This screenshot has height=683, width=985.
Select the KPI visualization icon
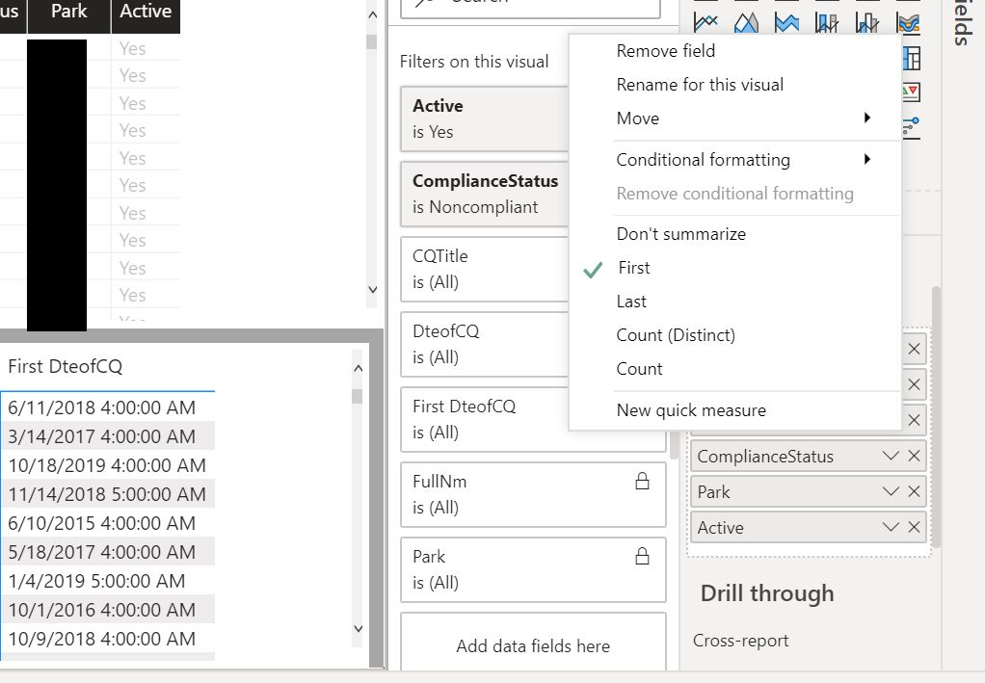click(912, 92)
